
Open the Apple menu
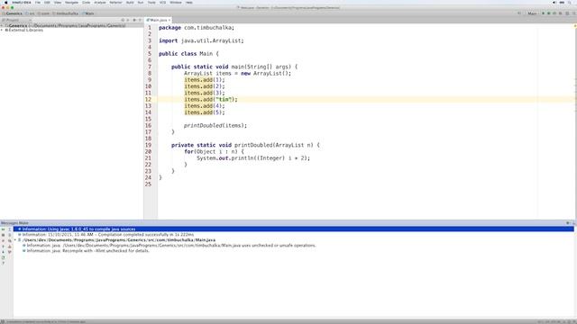[x=6, y=2]
